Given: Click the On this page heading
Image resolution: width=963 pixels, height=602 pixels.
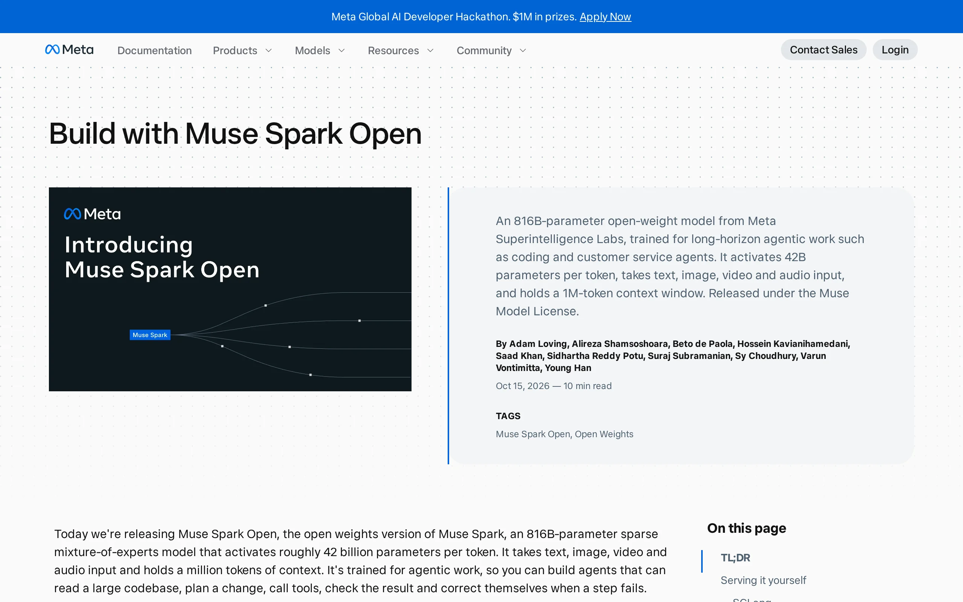Looking at the screenshot, I should tap(747, 528).
